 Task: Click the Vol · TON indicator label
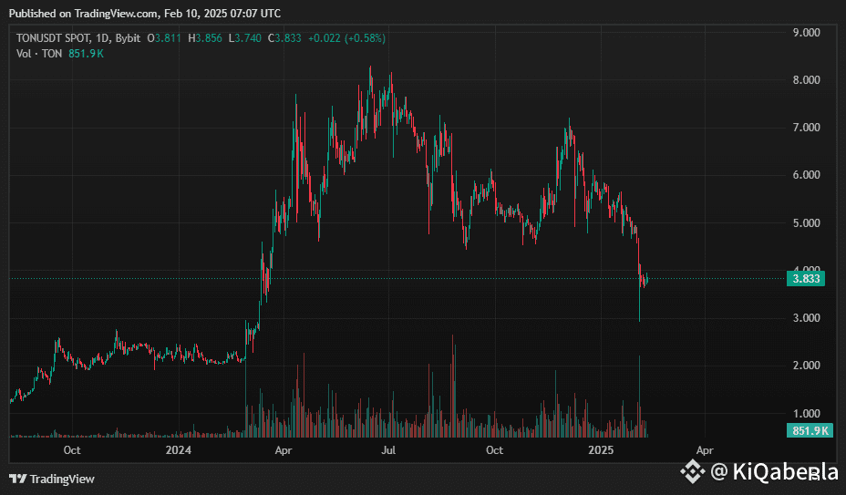click(x=39, y=54)
